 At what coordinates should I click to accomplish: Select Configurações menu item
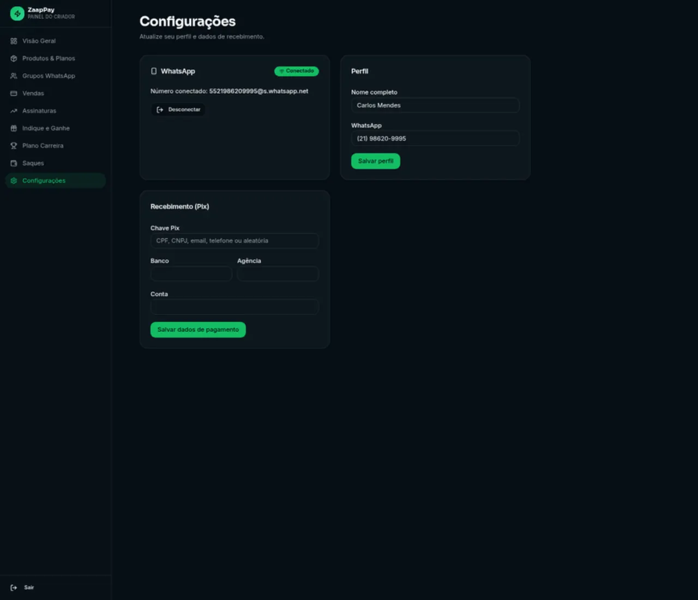pos(56,181)
